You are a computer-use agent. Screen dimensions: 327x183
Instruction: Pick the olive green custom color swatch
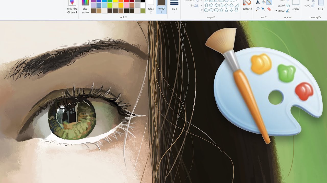[143, 11]
